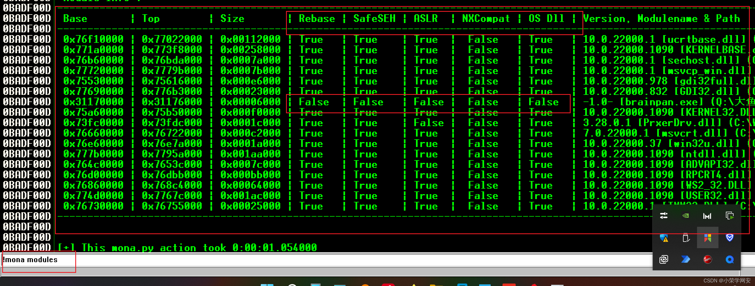Select top address 0x31176000
Screen dimensions: 755x286
click(x=172, y=102)
